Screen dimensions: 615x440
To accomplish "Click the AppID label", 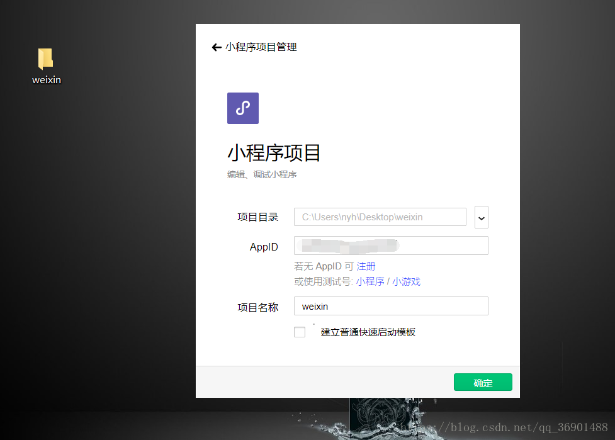I will click(264, 247).
